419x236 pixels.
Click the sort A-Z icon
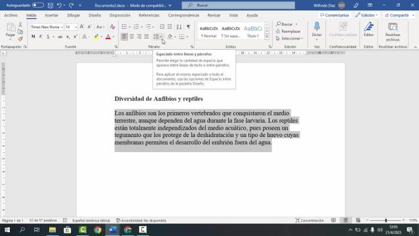point(179,27)
